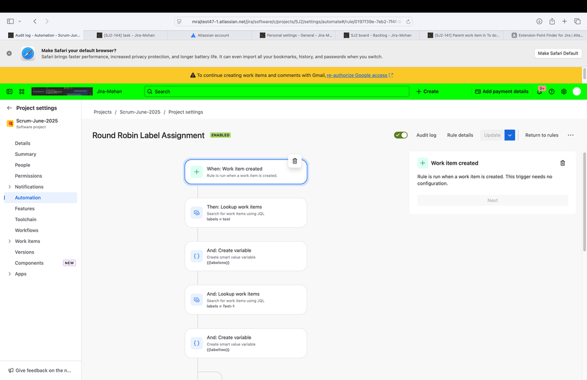
Task: Click the Projects breadcrumb link
Action: pyautogui.click(x=103, y=112)
